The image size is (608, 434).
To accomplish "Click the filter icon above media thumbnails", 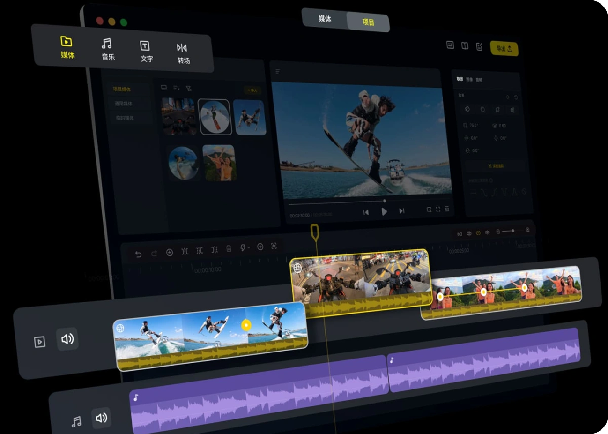I will click(189, 89).
